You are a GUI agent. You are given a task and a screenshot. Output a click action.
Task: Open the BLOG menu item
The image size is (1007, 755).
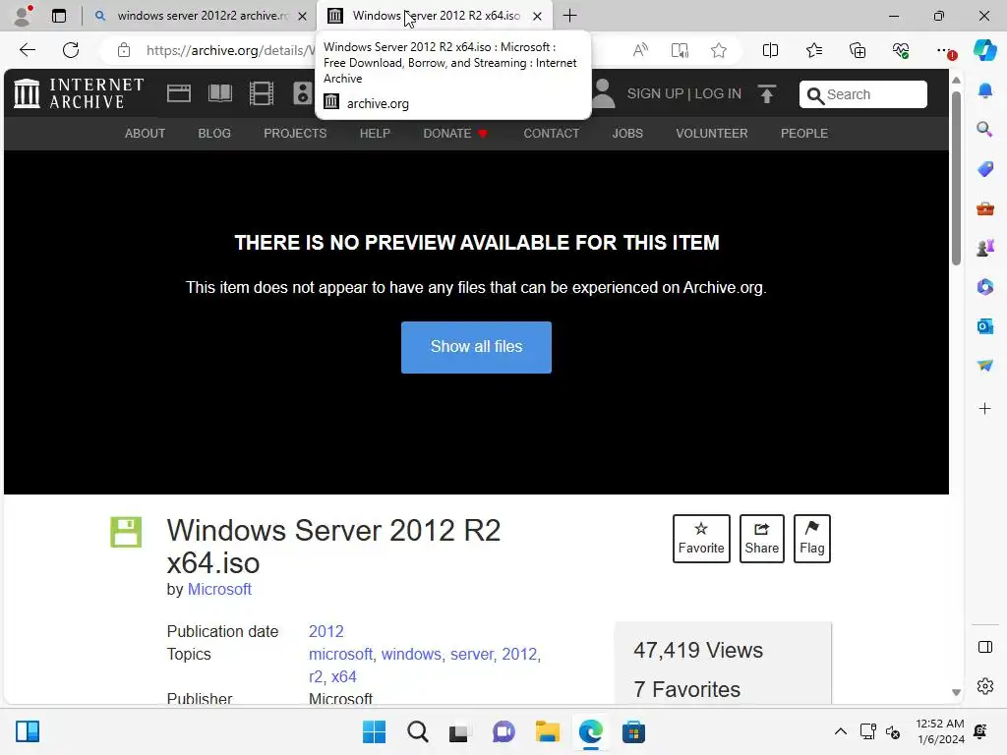tap(214, 134)
